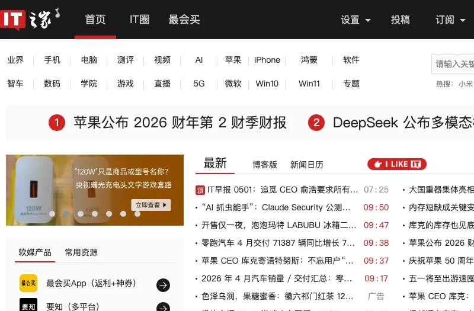The image size is (474, 311).
Task: Click the 投稿 link
Action: pyautogui.click(x=401, y=20)
